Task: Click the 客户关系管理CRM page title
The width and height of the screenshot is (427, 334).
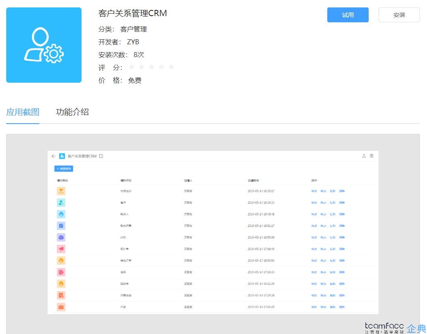Action: point(133,13)
